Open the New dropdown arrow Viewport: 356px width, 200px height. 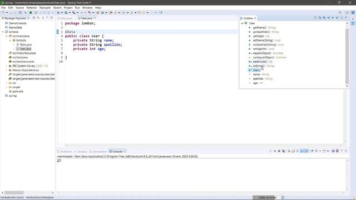point(7,13)
